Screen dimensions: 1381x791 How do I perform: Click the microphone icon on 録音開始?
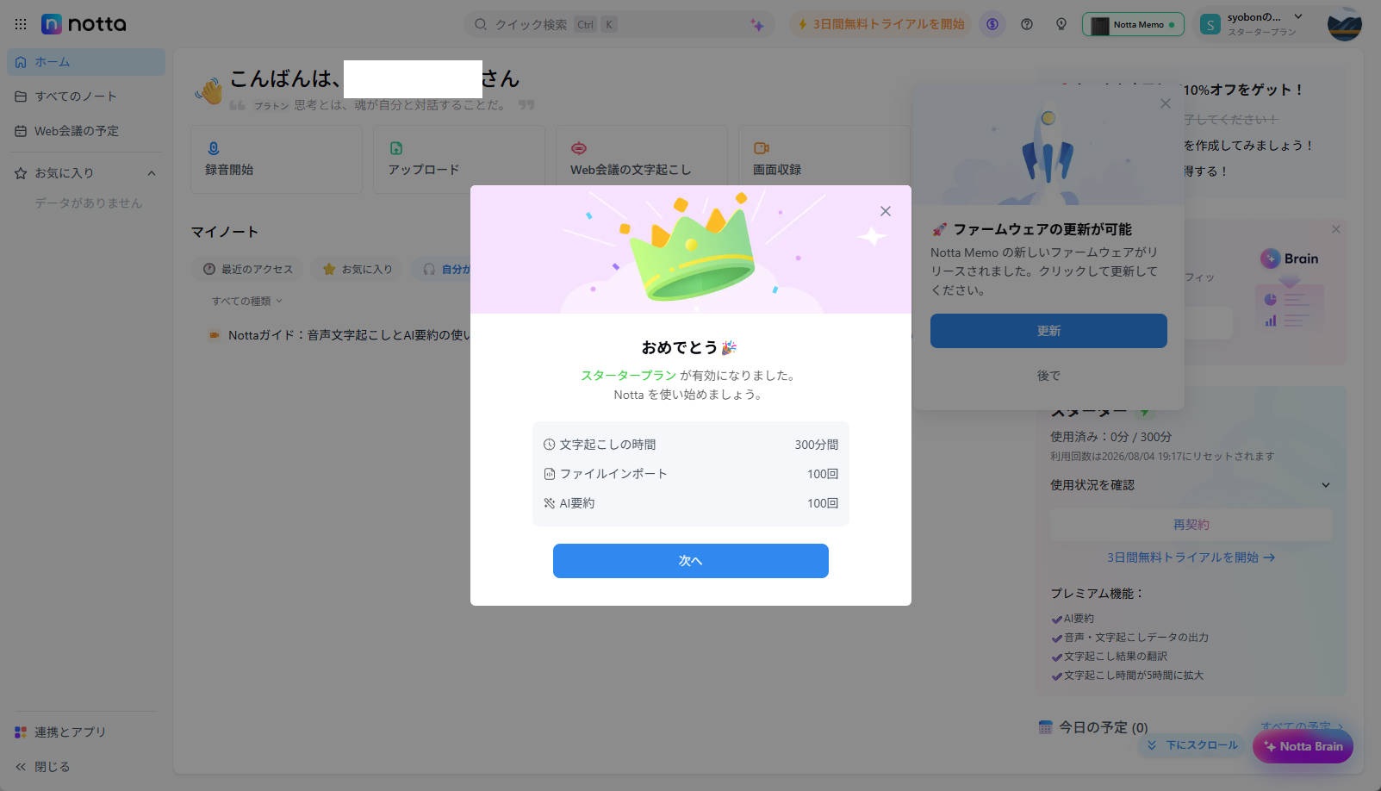pyautogui.click(x=214, y=148)
